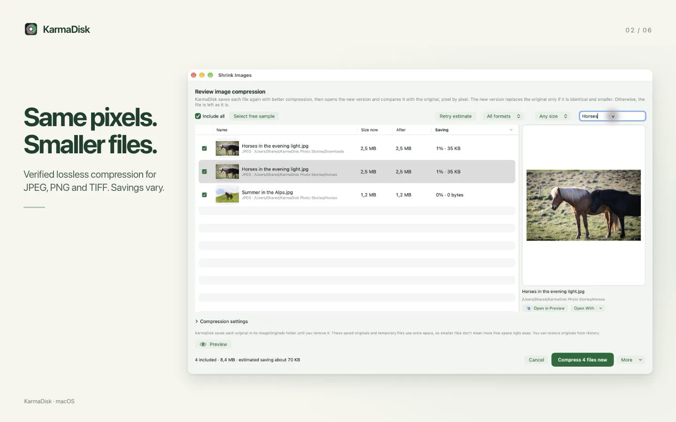Click Select free sample
676x422 pixels.
[x=254, y=116]
